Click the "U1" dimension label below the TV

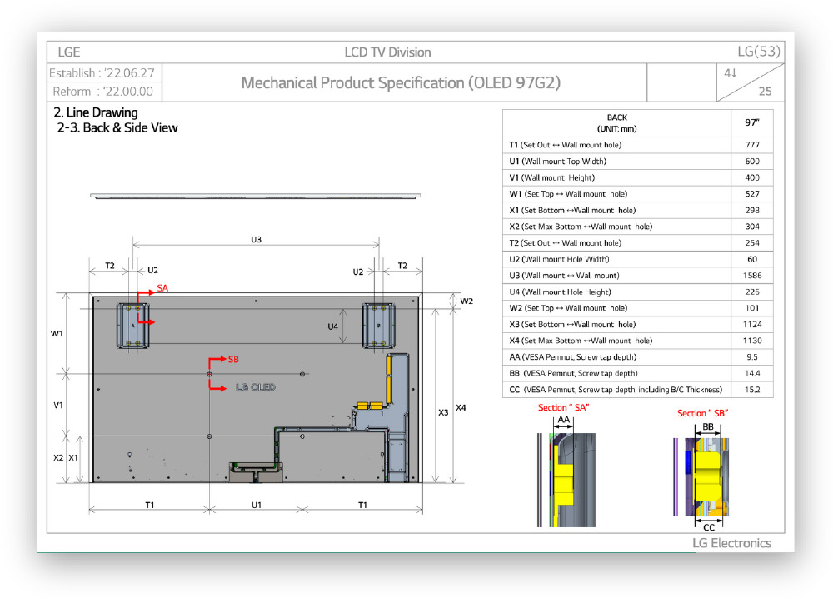coord(256,505)
